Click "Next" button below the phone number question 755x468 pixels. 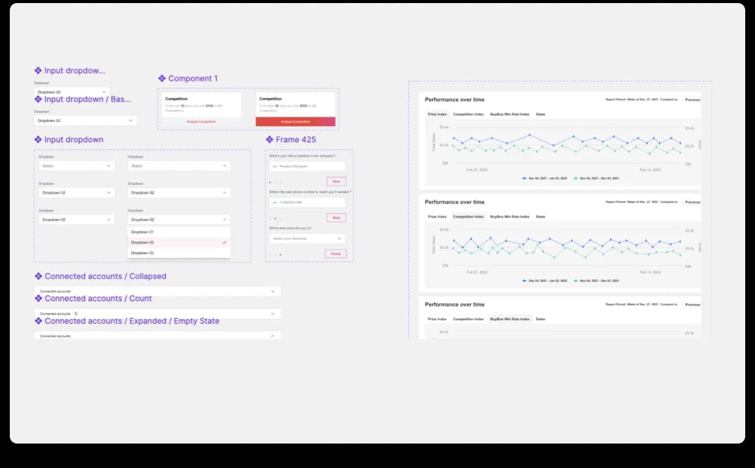336,218
